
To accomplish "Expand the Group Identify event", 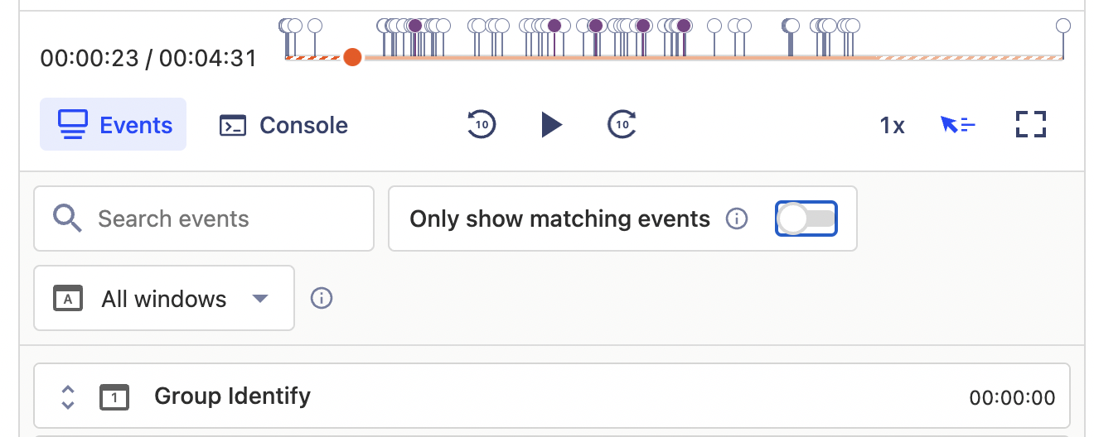I will (68, 397).
